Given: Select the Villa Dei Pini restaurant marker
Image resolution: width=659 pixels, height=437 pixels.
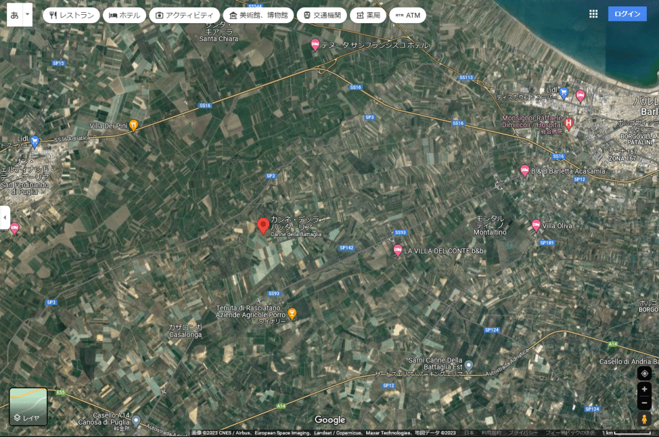Looking at the screenshot, I should (134, 125).
